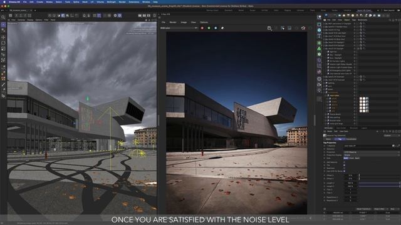Open the Projection Display dropdown
401x225 pixels.
click(x=372, y=155)
